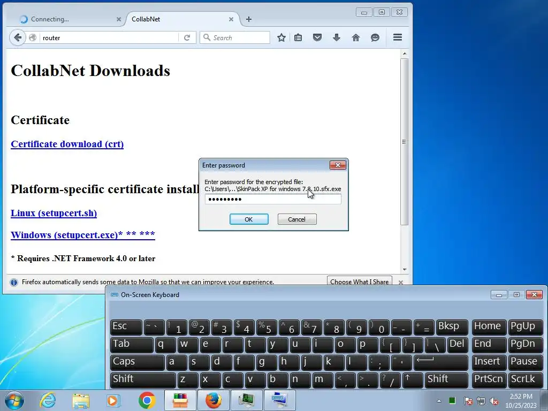Image resolution: width=548 pixels, height=411 pixels.
Task: Click the number 5 key on keyboard
Action: pos(267,327)
